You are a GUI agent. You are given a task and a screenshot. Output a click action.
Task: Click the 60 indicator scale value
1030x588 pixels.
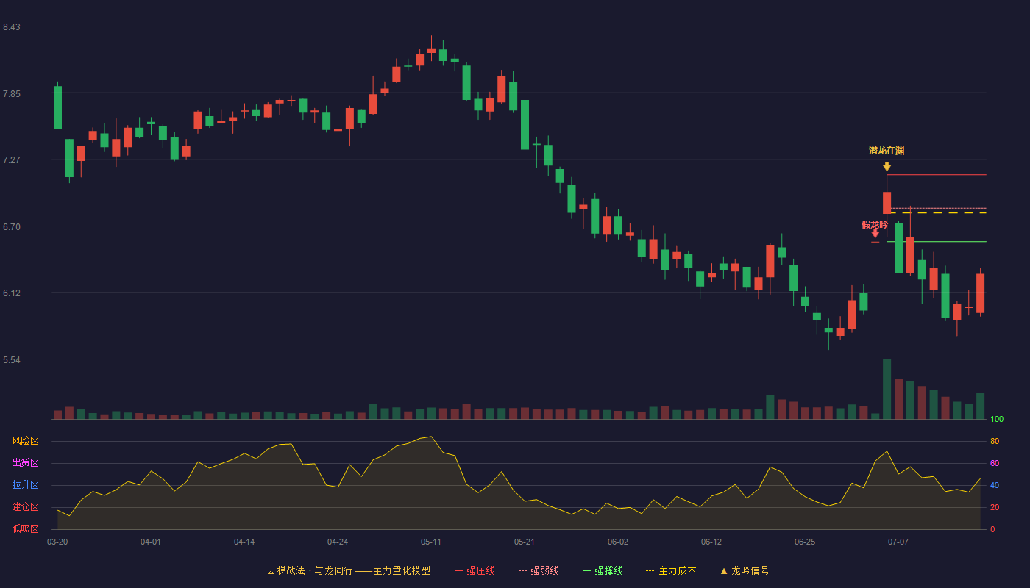tap(995, 463)
